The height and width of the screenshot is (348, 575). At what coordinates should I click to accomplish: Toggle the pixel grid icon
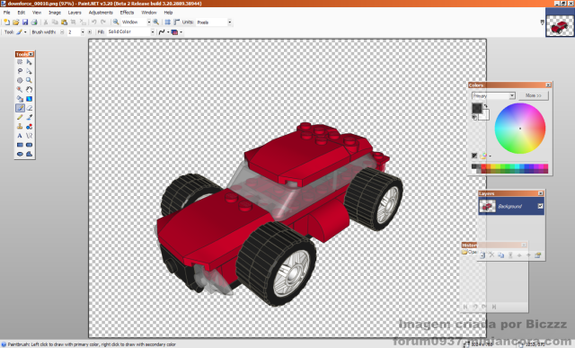(168, 22)
